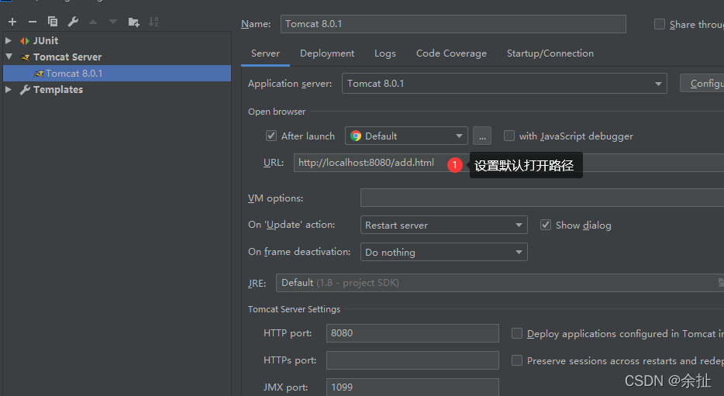Click the folder icon in JRE field
The width and height of the screenshot is (724, 396).
[721, 282]
